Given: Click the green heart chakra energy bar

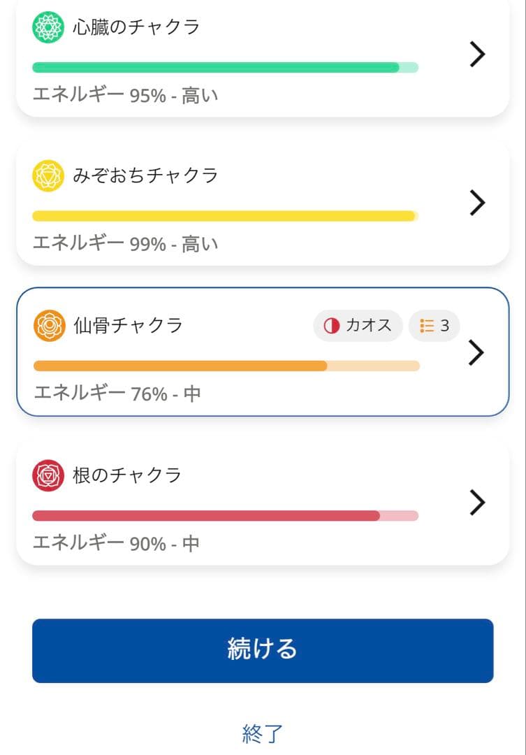Looking at the screenshot, I should coord(225,68).
